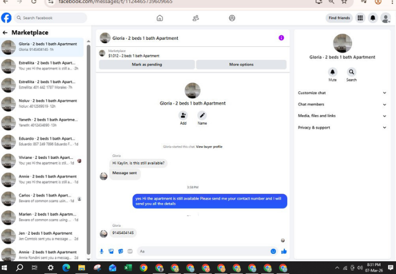Click the Name pencil icon
Screen dimensions: 396x274
[202, 116]
